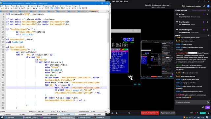
Task: Open the Файл menu
Action: pos(2,6)
